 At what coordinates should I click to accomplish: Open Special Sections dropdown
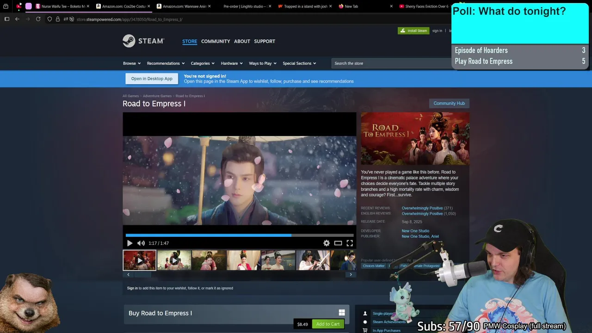click(299, 63)
